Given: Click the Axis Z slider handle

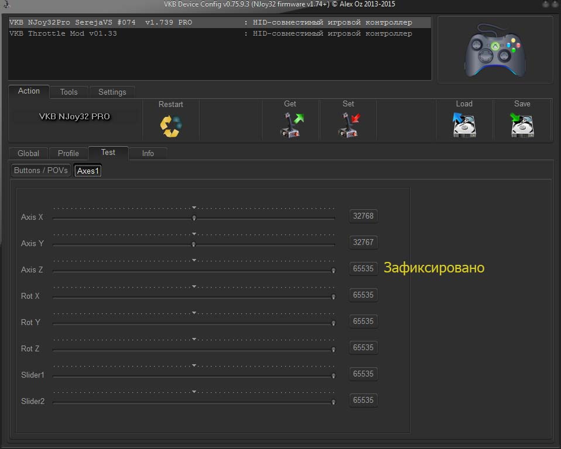Looking at the screenshot, I should pos(333,271).
